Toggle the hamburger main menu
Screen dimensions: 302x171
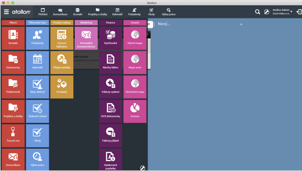point(6,12)
